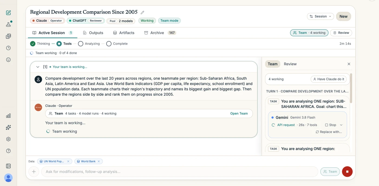Remove the World Bank data chip
Image resolution: width=379 pixels, height=186 pixels.
pyautogui.click(x=99, y=161)
